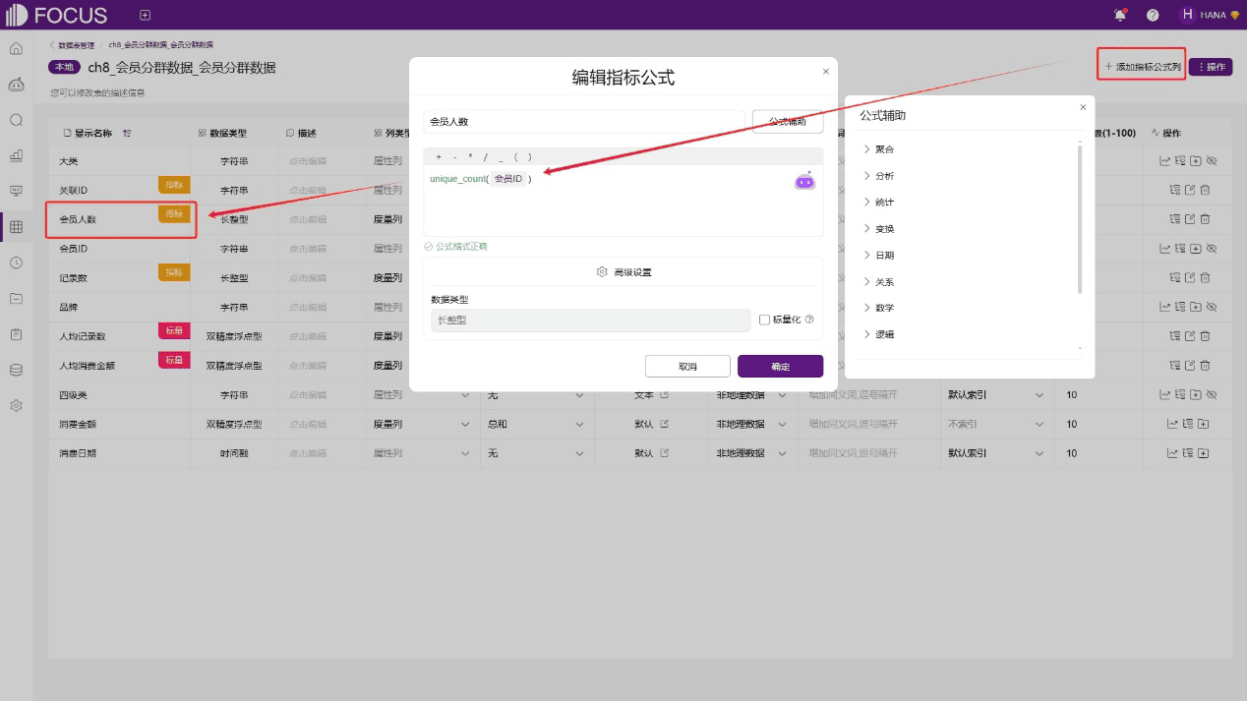Click the help question mark icon
Viewport: 1247px width, 701px height.
1153,15
